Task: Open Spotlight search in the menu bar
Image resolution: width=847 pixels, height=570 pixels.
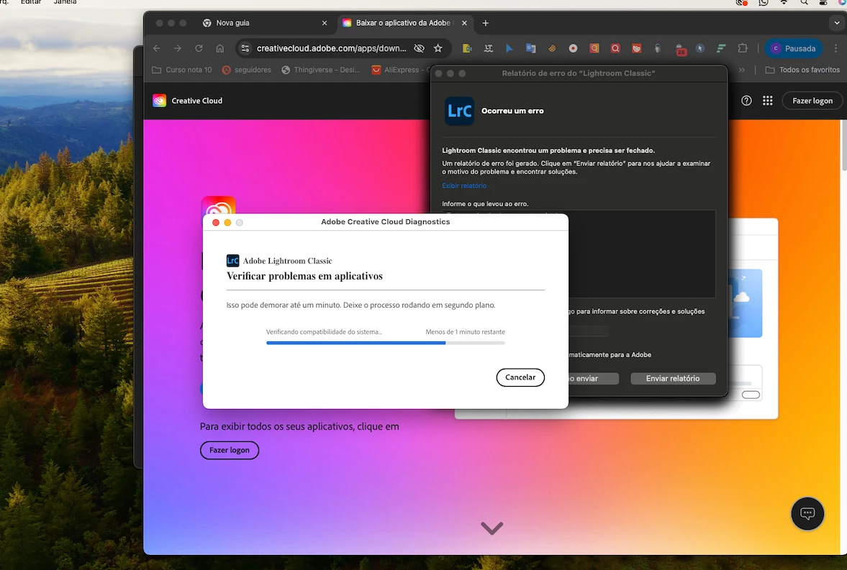Action: 804,2
